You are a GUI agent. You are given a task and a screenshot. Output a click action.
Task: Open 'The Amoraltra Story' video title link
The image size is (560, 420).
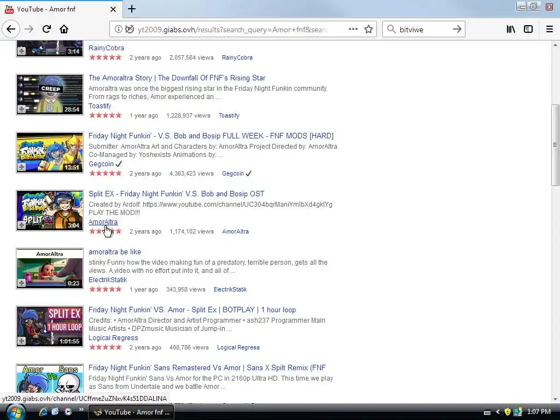click(x=177, y=78)
